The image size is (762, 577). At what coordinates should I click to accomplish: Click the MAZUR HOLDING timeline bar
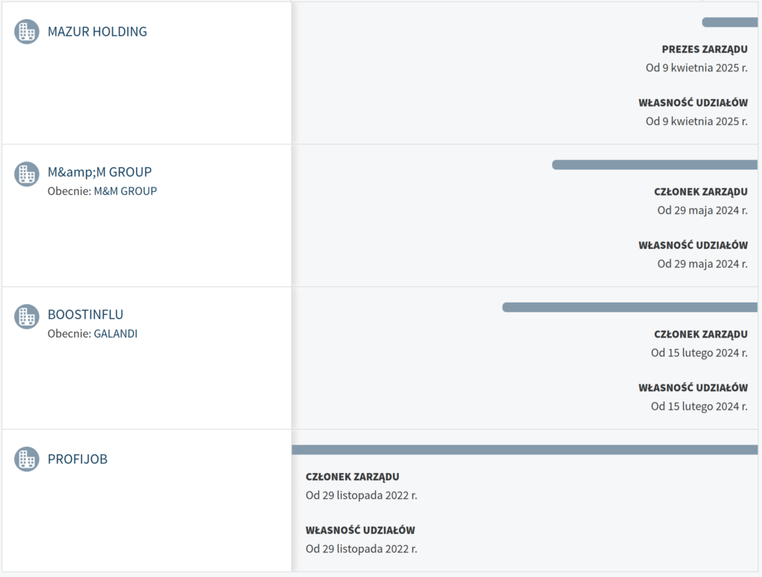[x=729, y=22]
